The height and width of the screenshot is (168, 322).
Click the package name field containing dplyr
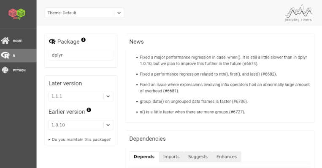coord(81,55)
